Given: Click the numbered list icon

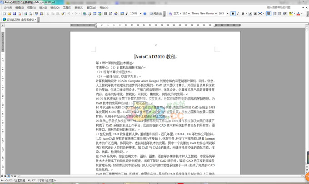Looking at the screenshot, I should click(x=275, y=14).
